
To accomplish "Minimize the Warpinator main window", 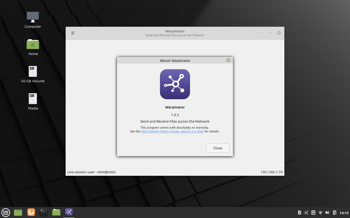I will [x=261, y=33].
